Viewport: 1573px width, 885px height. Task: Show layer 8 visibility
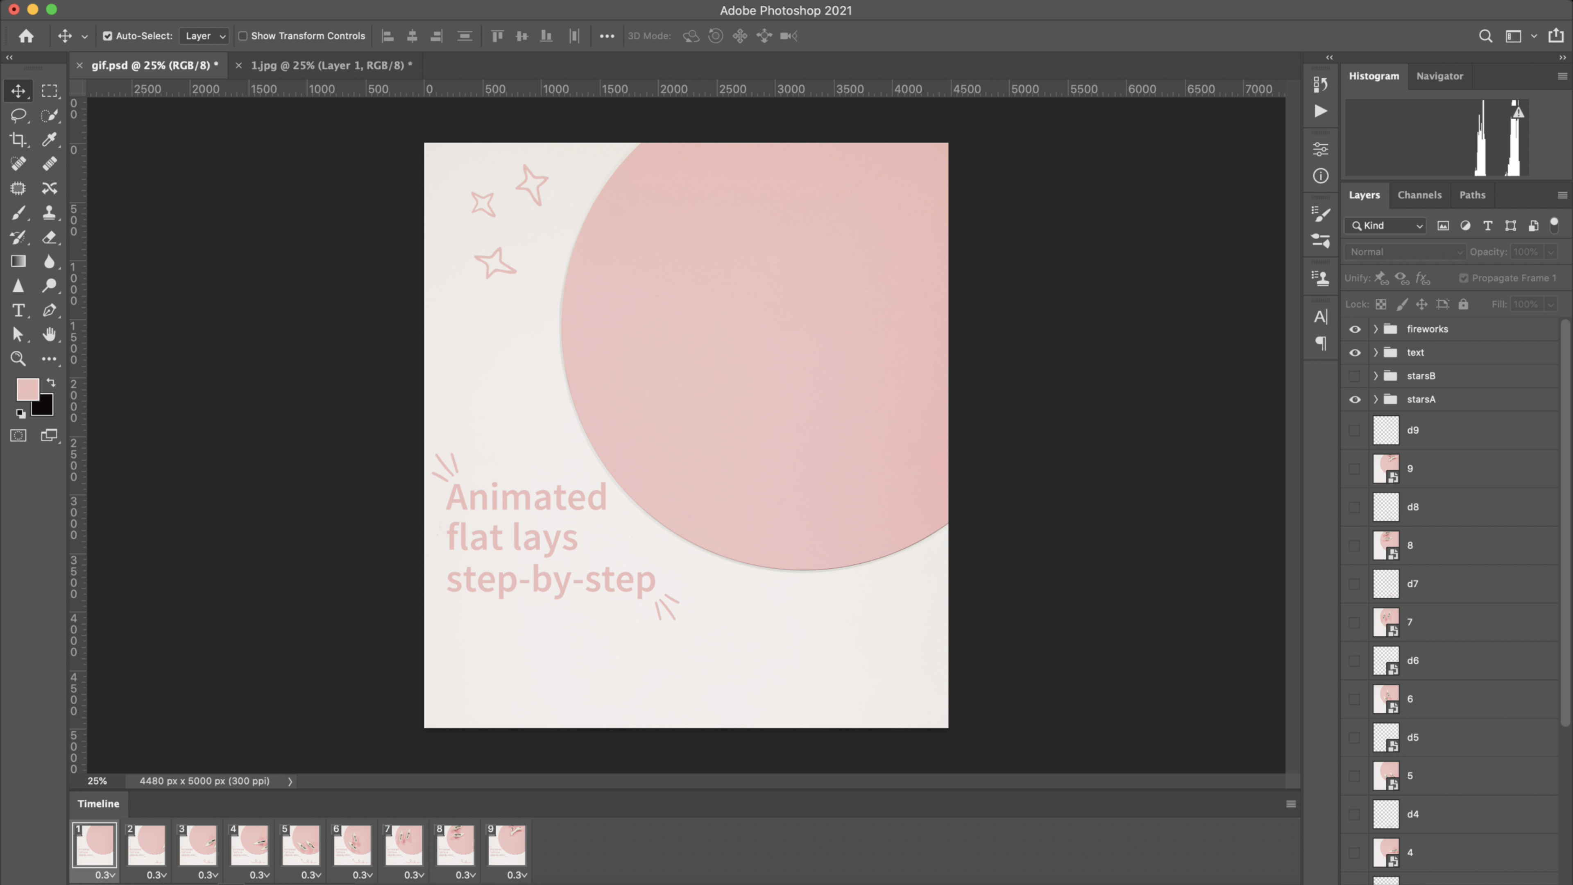pos(1354,545)
